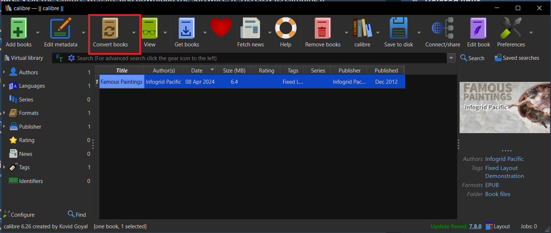
Task: Open Saved searches
Action: pyautogui.click(x=517, y=58)
